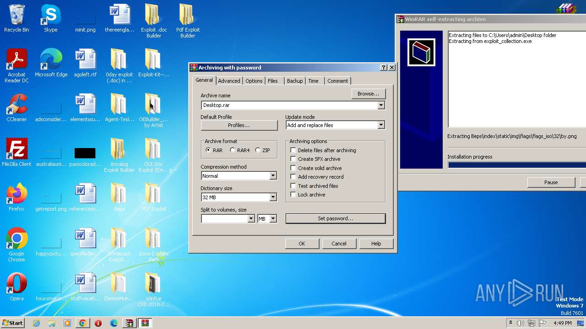Image resolution: width=586 pixels, height=329 pixels.
Task: Open the Start menu
Action: coord(12,323)
